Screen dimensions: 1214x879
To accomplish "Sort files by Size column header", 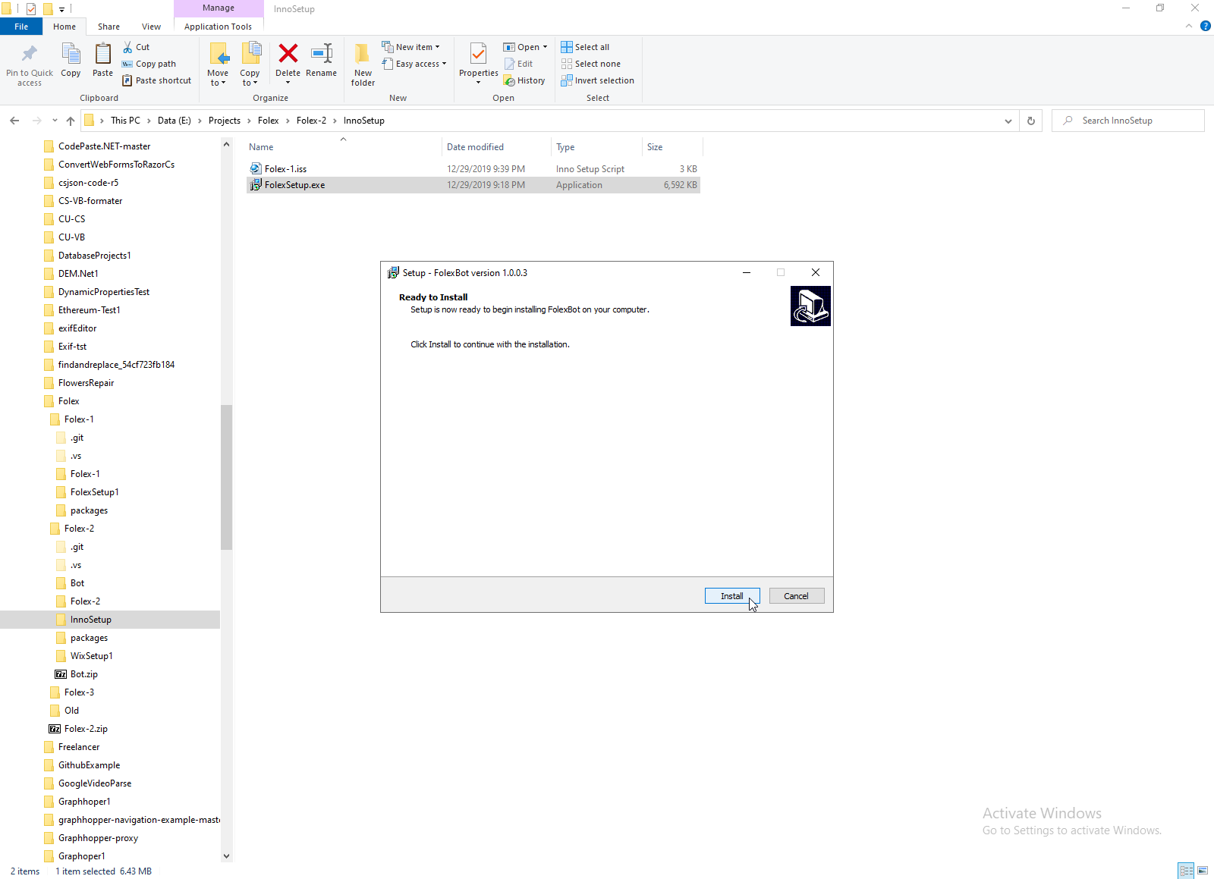I will [x=672, y=147].
